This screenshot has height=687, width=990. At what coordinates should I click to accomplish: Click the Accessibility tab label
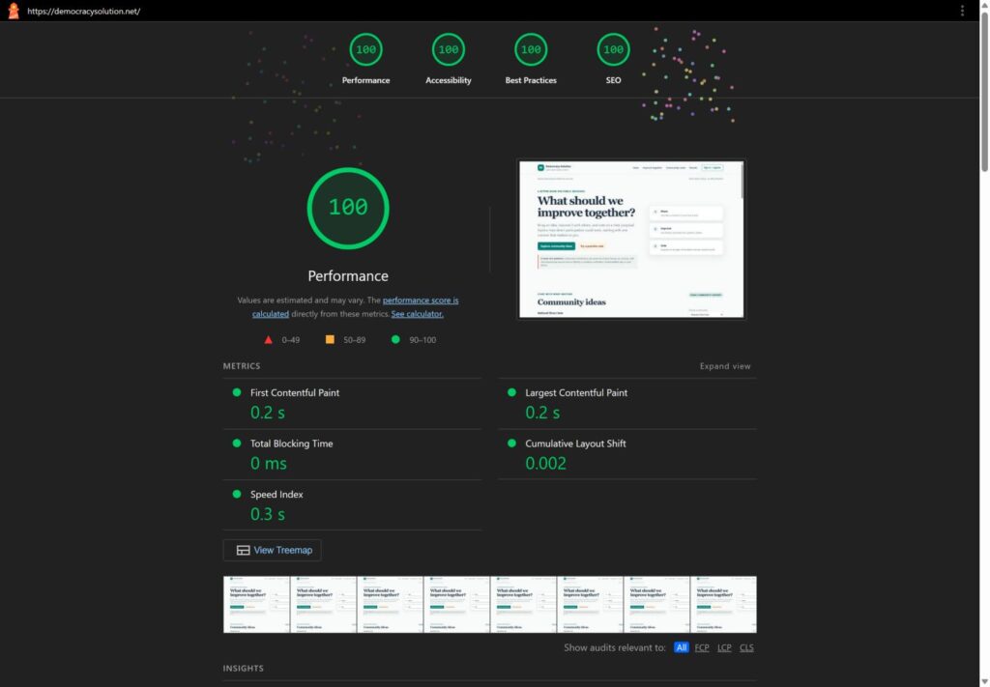pyautogui.click(x=449, y=80)
